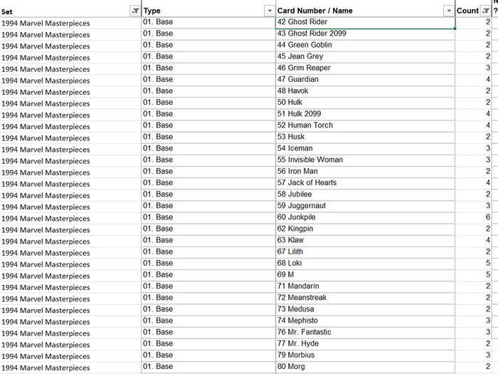The image size is (498, 374).
Task: Select cell '47 Guardian'
Action: pyautogui.click(x=365, y=80)
